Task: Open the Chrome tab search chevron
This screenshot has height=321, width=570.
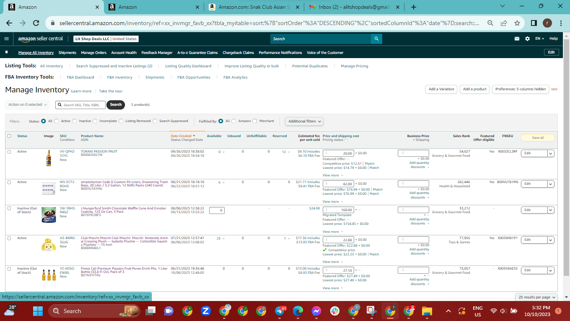Action: click(x=503, y=7)
